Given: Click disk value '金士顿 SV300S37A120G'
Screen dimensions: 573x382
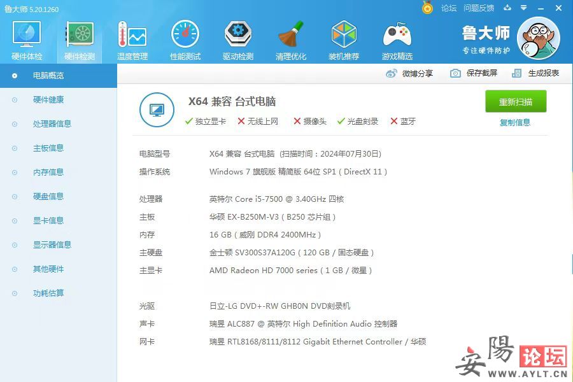Looking at the screenshot, I should [252, 253].
